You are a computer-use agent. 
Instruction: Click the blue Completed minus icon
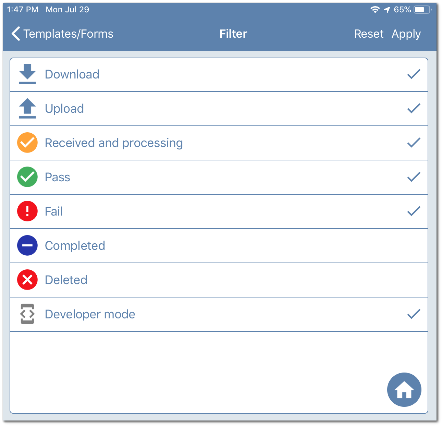[27, 245]
